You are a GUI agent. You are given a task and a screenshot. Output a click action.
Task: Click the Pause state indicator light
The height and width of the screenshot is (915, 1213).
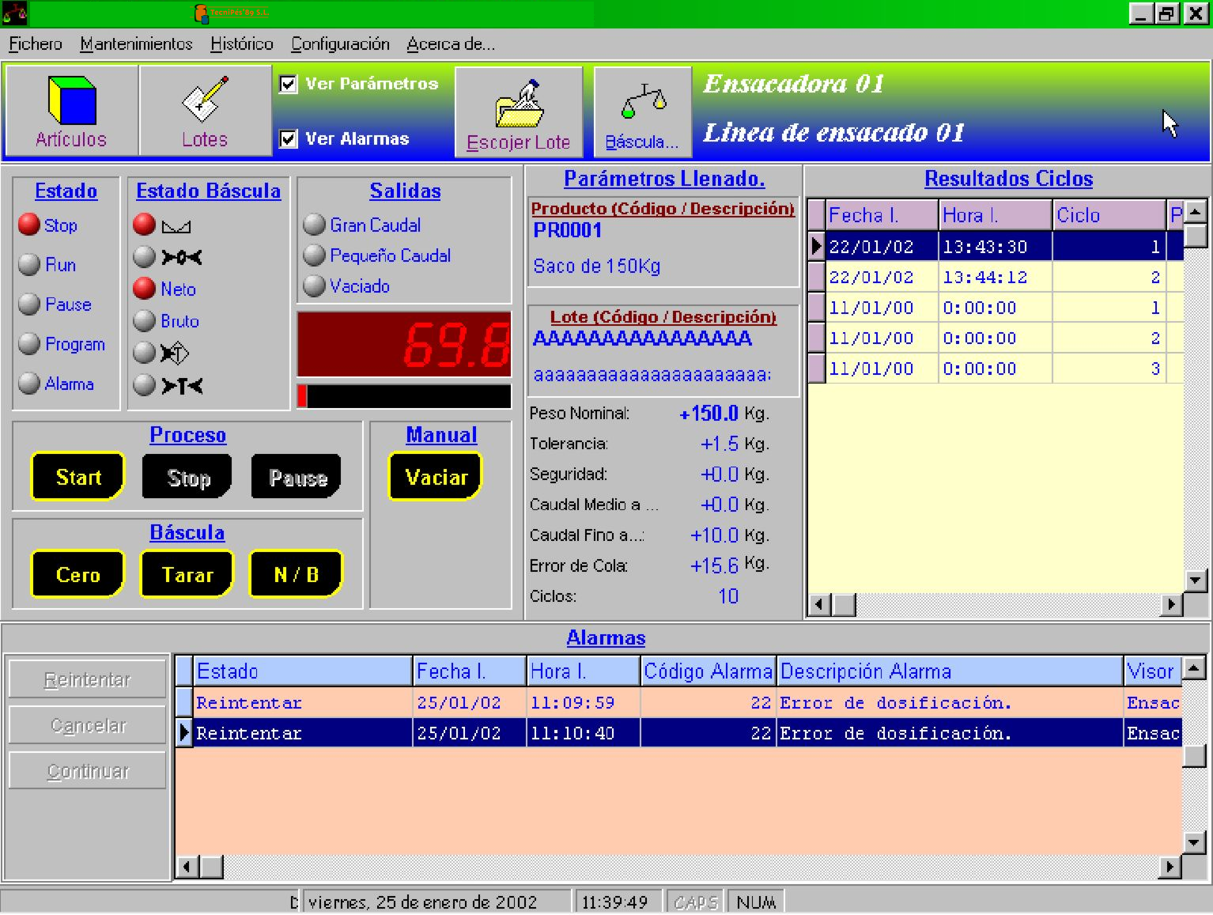tap(29, 304)
